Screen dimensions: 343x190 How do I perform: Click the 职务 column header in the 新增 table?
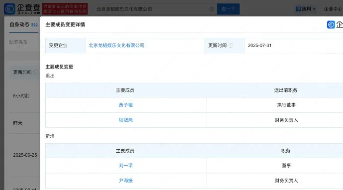pyautogui.click(x=286, y=151)
